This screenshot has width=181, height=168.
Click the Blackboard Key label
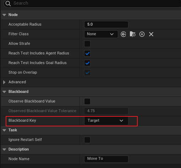coord(22,121)
